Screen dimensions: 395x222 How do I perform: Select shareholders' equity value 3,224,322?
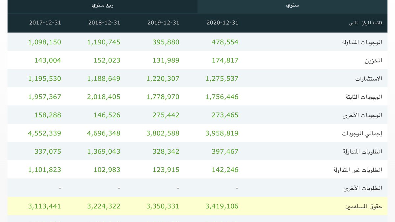tap(104, 207)
